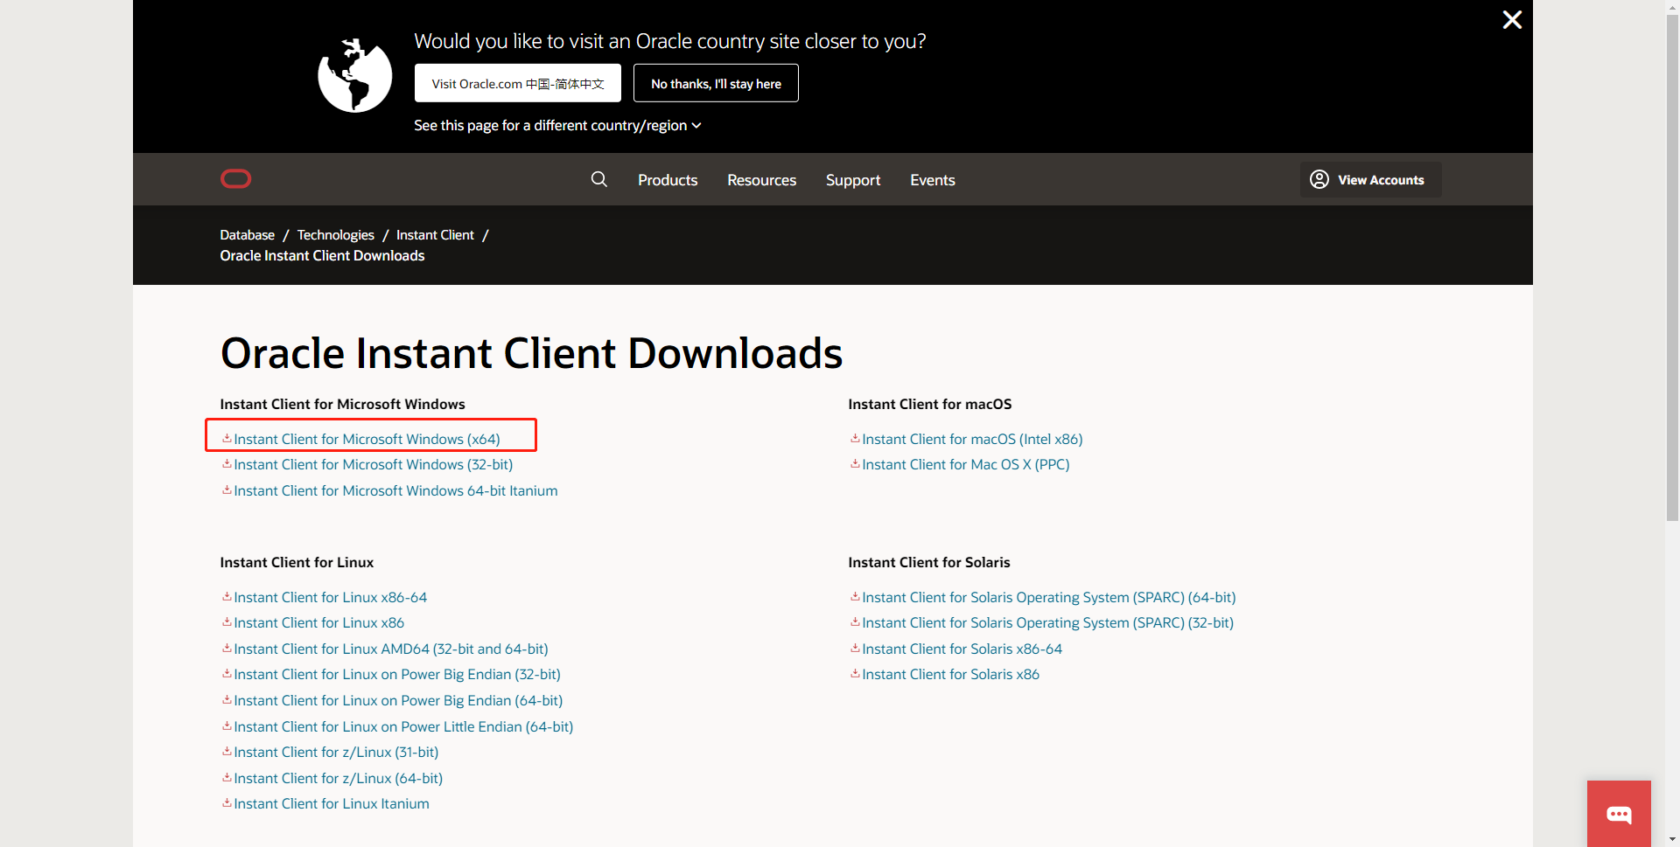Screen dimensions: 1680x847
Task: Open Solaris Operating System (SPARC) (32-bit)
Action: [1047, 622]
